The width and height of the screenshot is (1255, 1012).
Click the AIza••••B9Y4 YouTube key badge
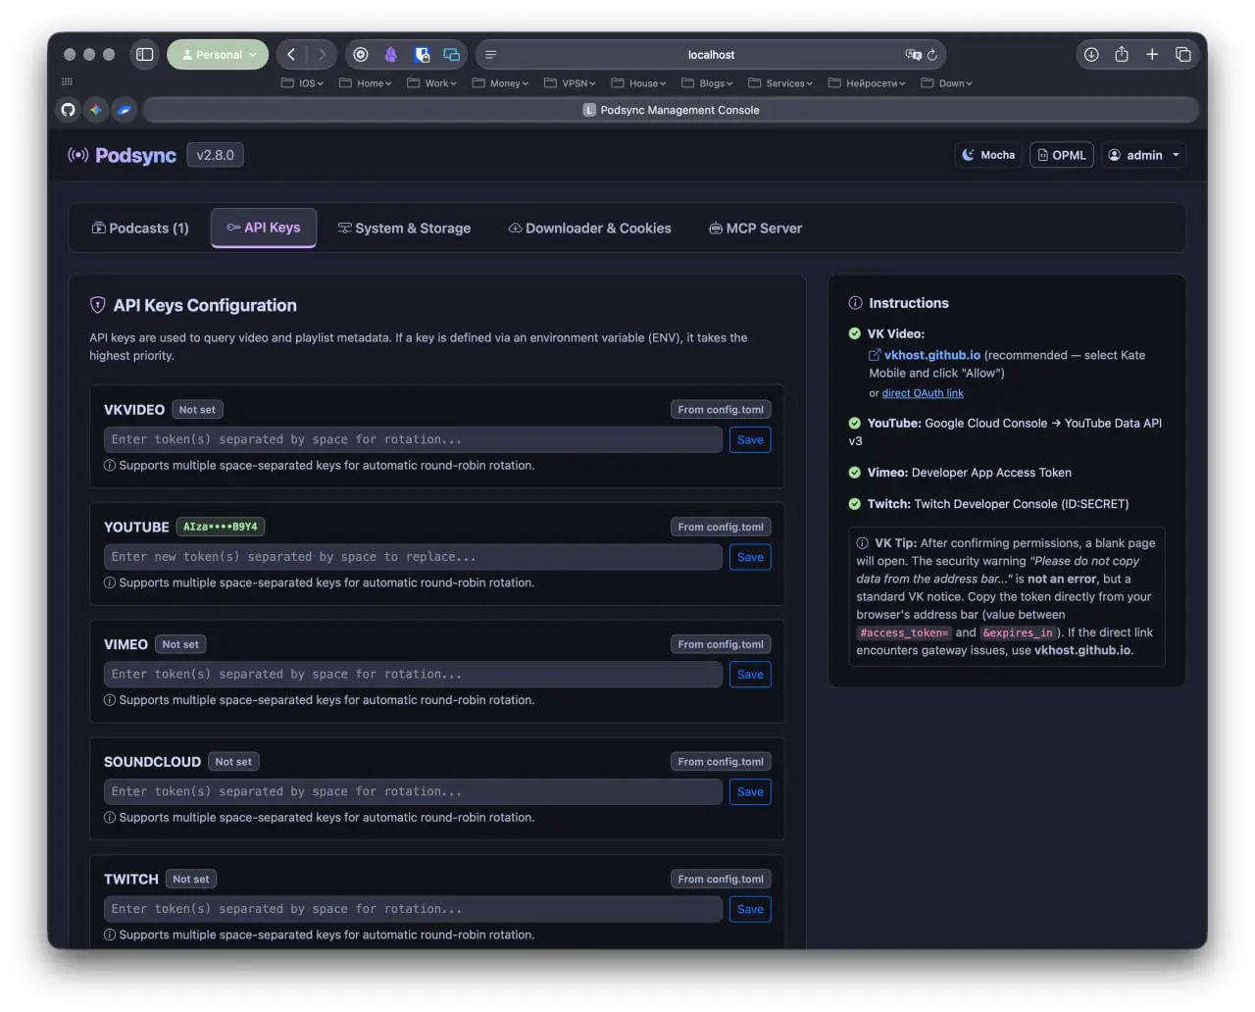(x=221, y=527)
